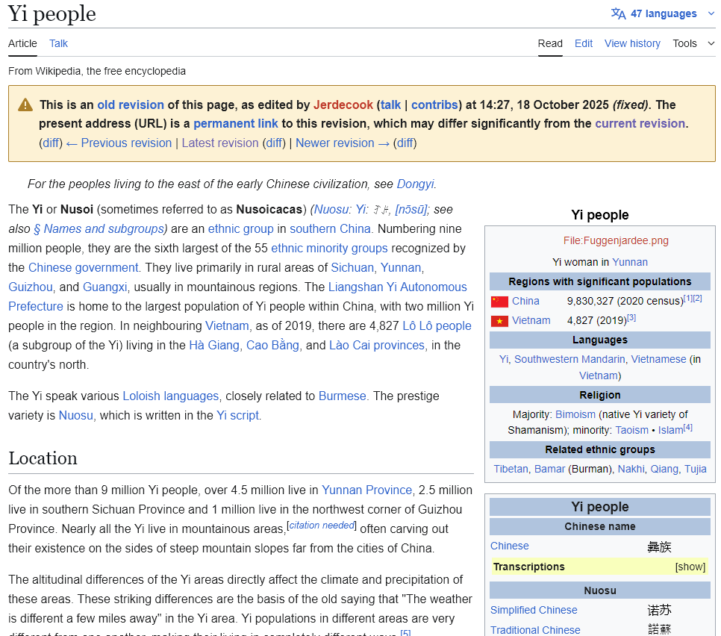
Task: Click the China flag icon in infobox
Action: pos(499,302)
